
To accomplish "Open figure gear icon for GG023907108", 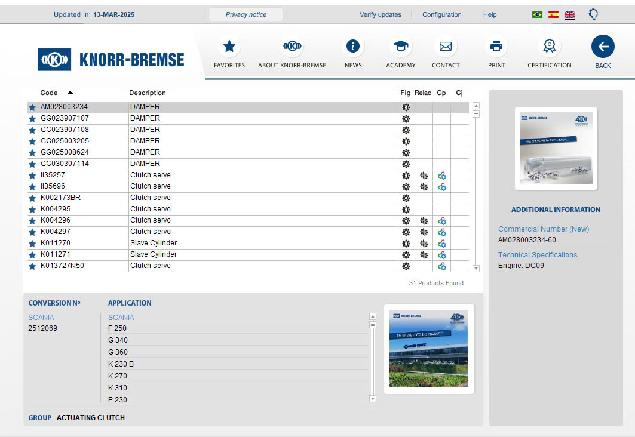I will tap(406, 130).
